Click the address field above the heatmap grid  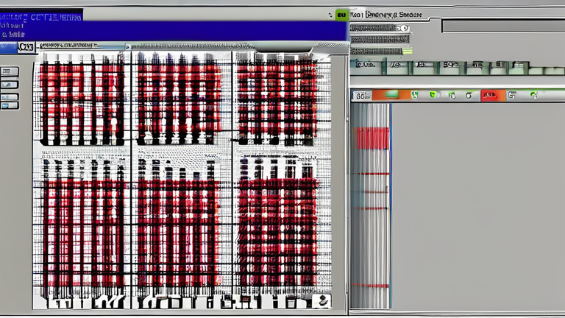click(82, 46)
